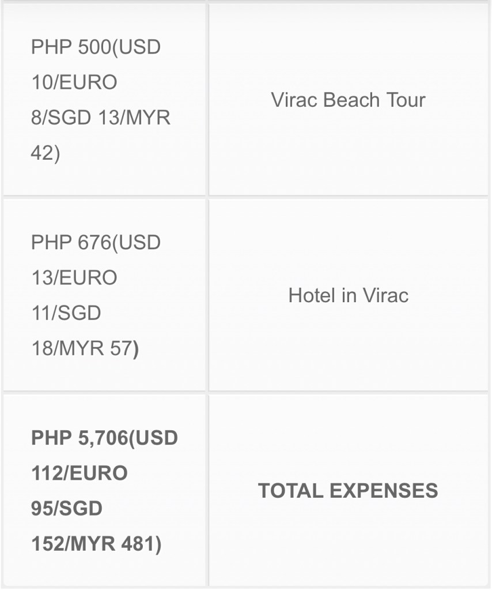Viewport: 492px width, 590px height.
Task: Click "13/MYR" in the beach tour price
Action: [135, 118]
